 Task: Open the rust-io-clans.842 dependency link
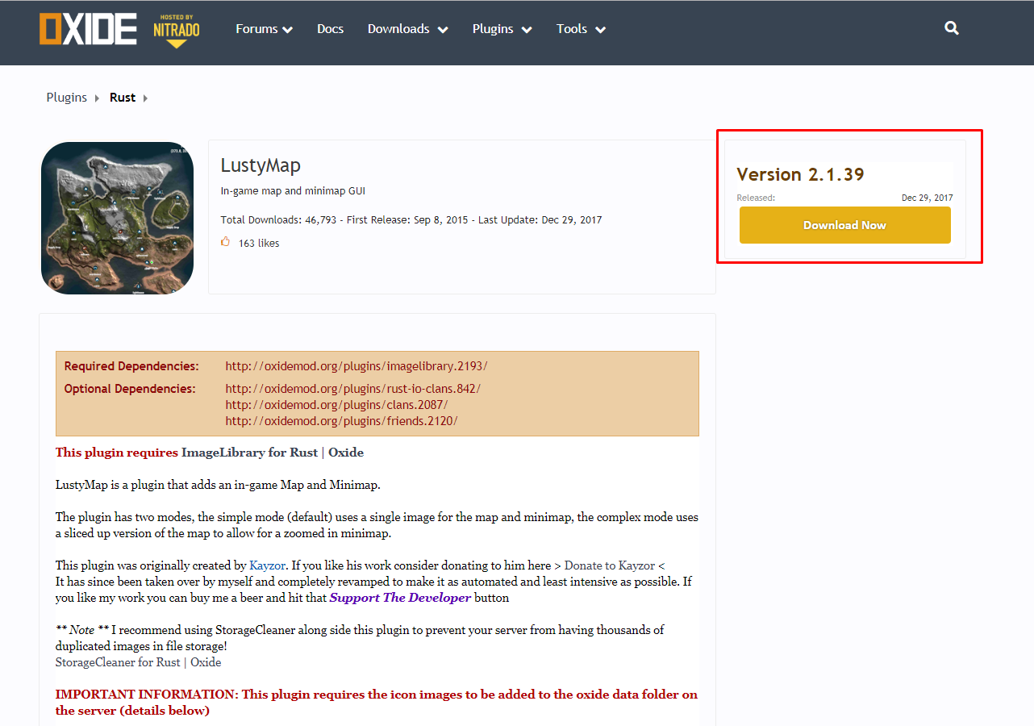[x=352, y=389]
